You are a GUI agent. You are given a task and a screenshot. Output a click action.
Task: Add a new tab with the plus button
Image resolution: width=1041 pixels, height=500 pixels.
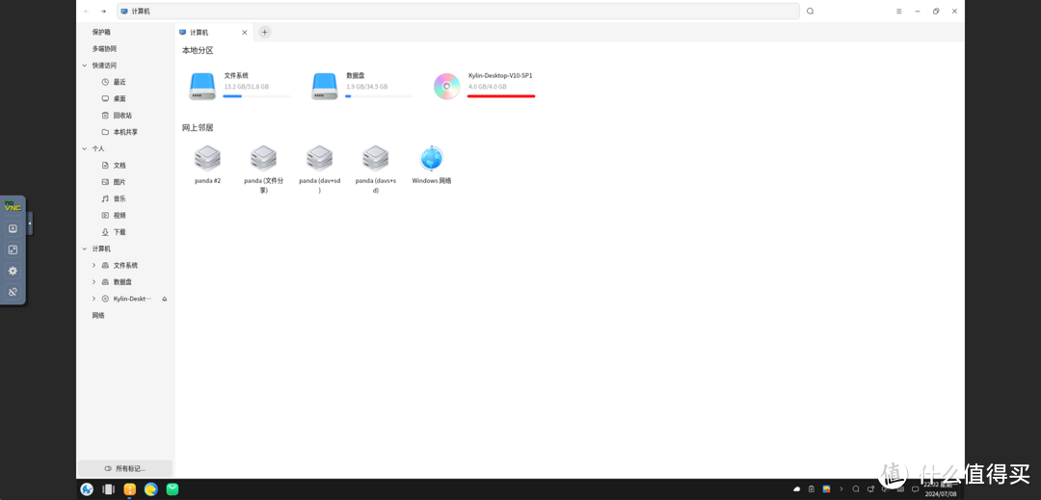pyautogui.click(x=265, y=32)
